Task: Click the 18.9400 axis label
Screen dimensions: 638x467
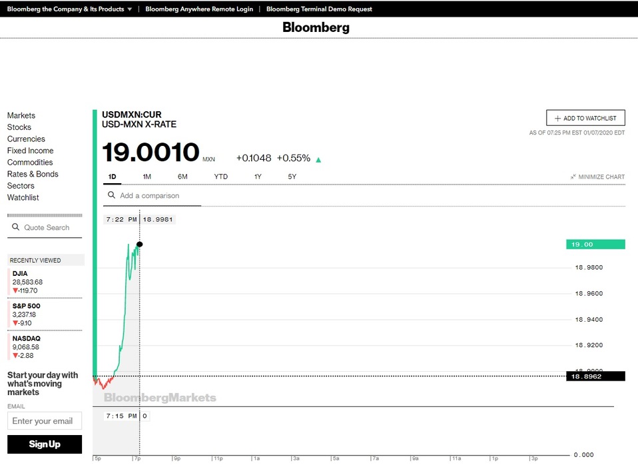Action: [x=589, y=320]
